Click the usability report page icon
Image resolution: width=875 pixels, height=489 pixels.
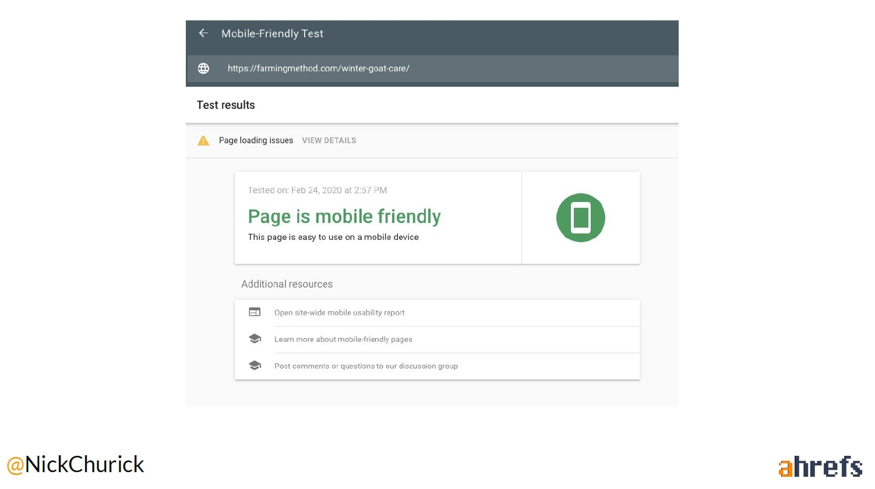pos(255,312)
